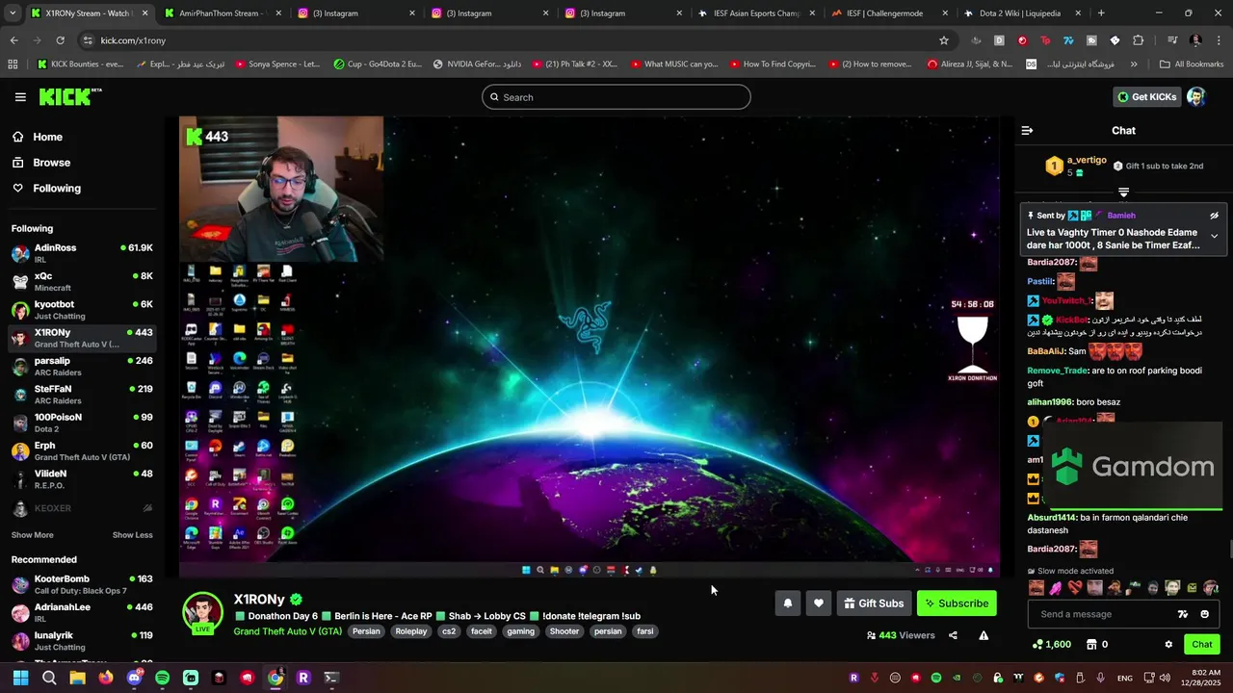Image resolution: width=1233 pixels, height=693 pixels.
Task: Open chat settings gear icon
Action: click(x=1168, y=644)
